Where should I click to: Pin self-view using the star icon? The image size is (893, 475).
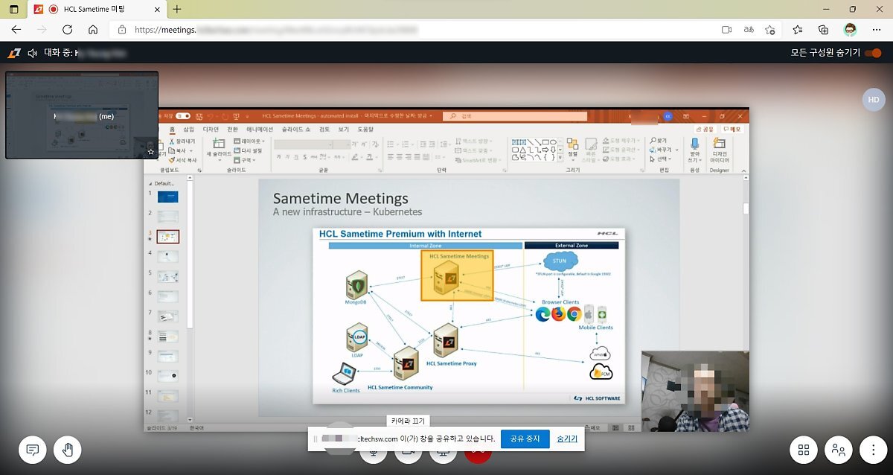pos(151,152)
